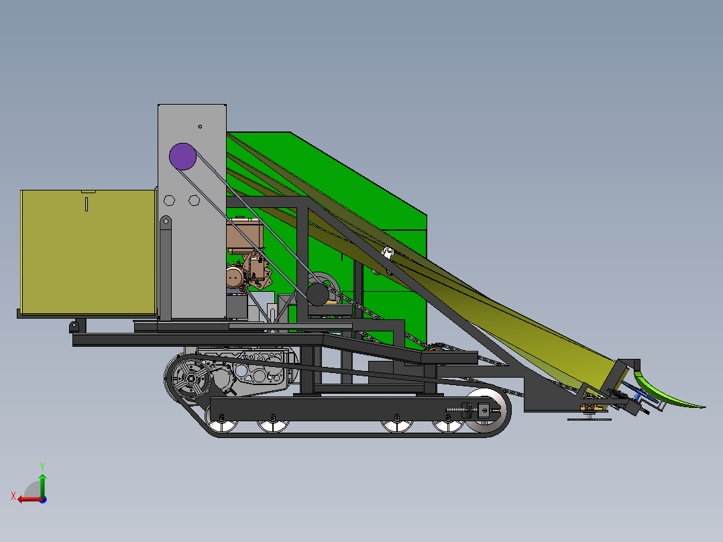Click the red X axis arrow of the triad
Screen dimensions: 723x542
click(29, 500)
